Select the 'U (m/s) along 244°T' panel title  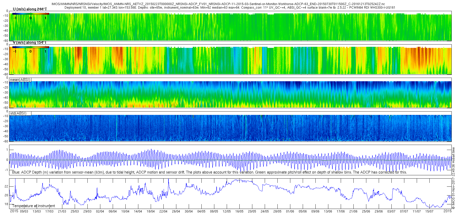pyautogui.click(x=30, y=9)
